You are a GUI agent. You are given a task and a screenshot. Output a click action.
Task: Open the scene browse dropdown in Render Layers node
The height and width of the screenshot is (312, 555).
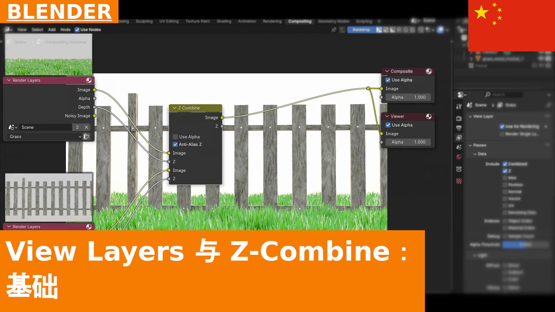pos(13,127)
